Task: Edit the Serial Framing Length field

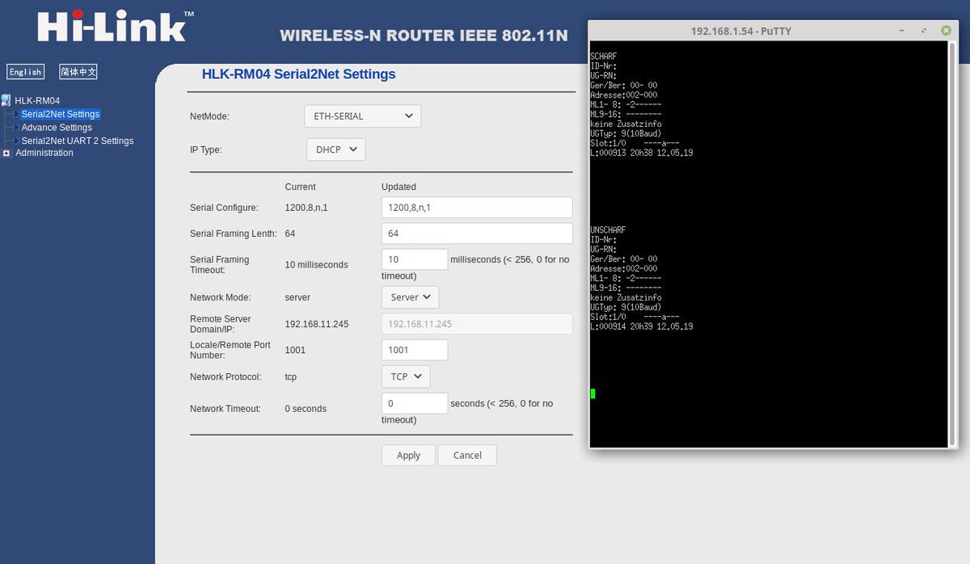Action: (477, 233)
